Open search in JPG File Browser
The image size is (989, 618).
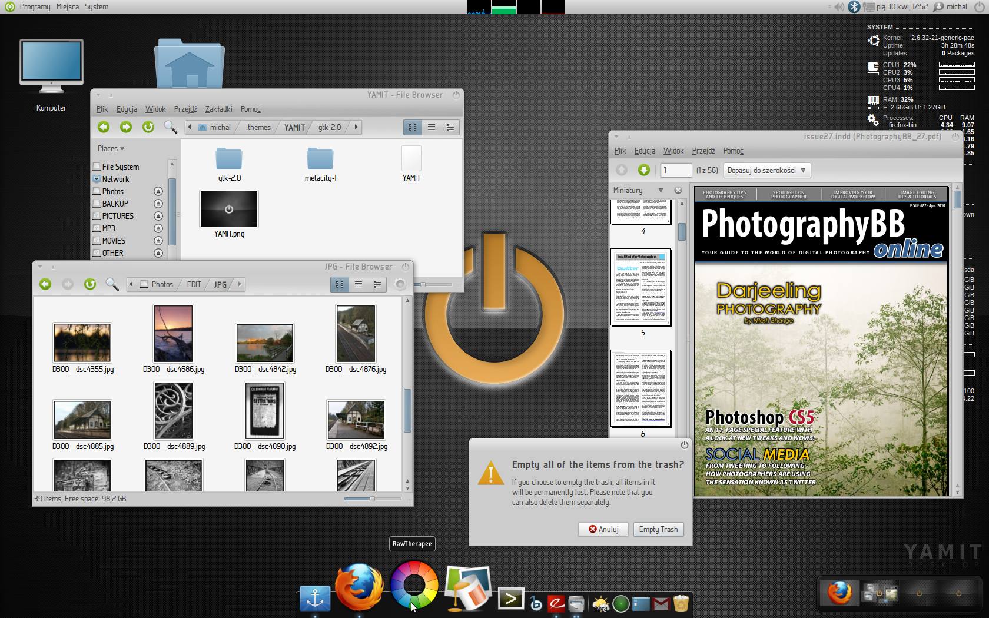point(112,284)
